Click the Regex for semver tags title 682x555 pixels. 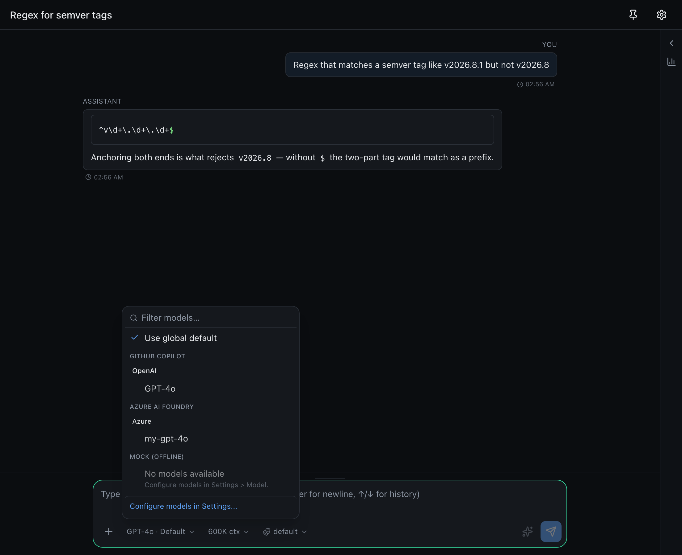[x=61, y=15]
